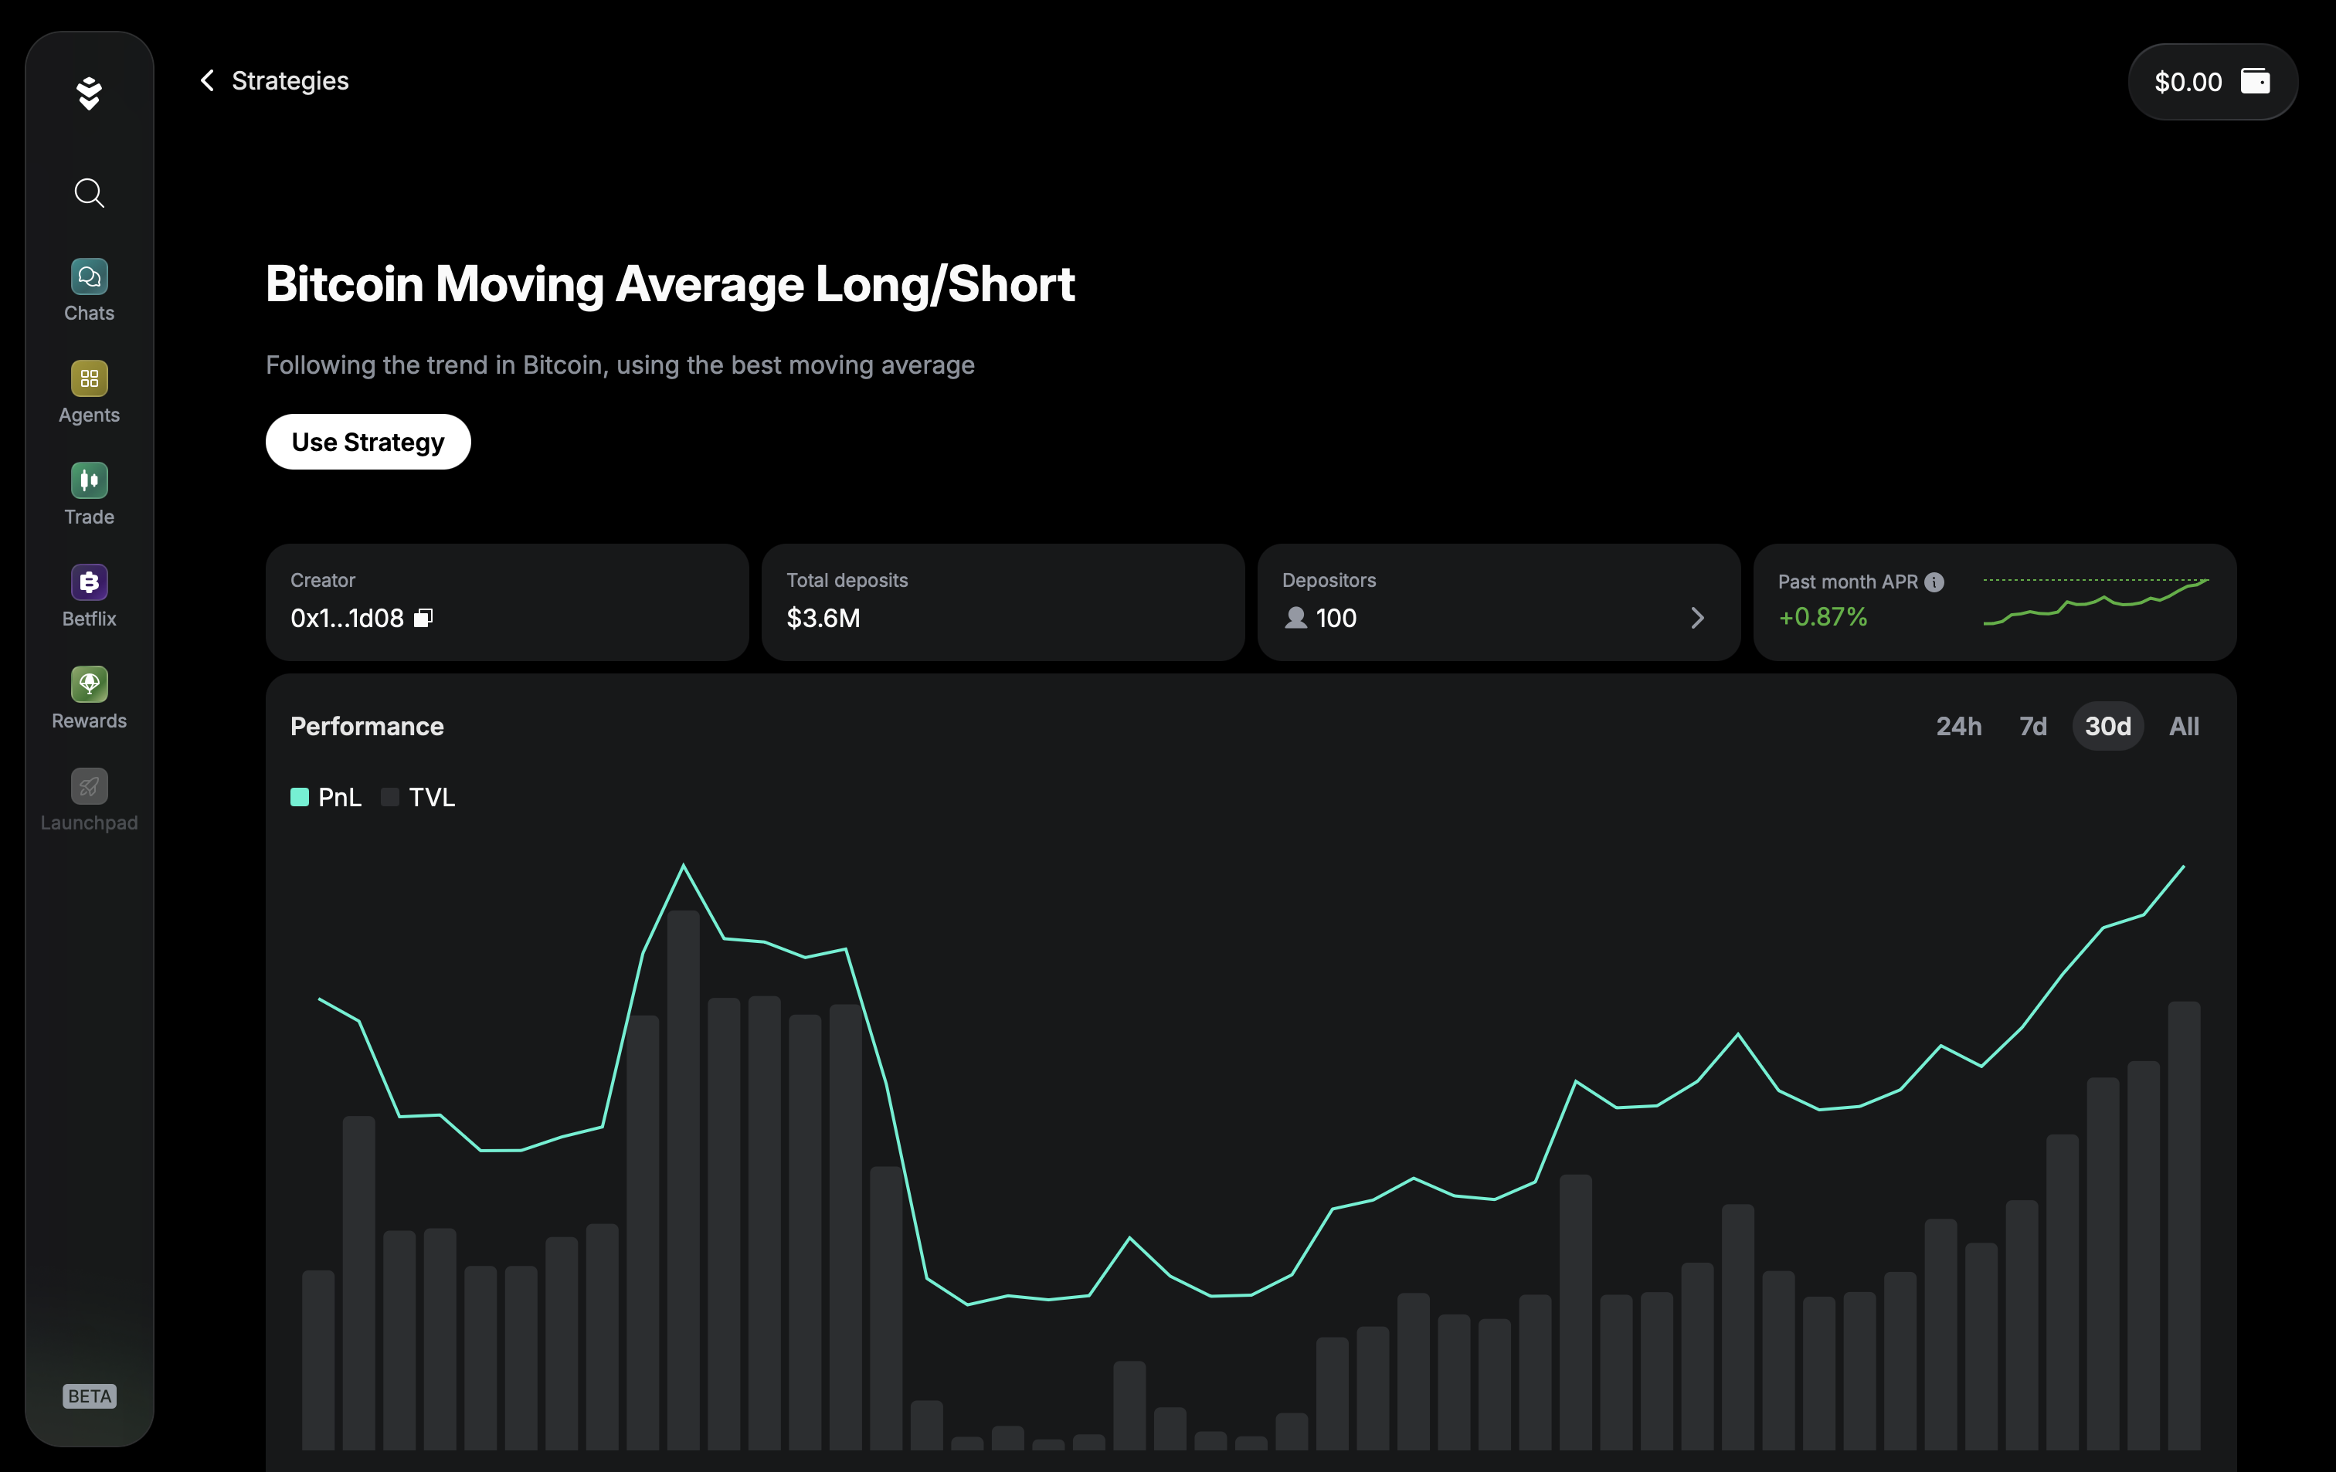Image resolution: width=2336 pixels, height=1472 pixels.
Task: Click the Past month APR info icon
Action: tap(1934, 582)
